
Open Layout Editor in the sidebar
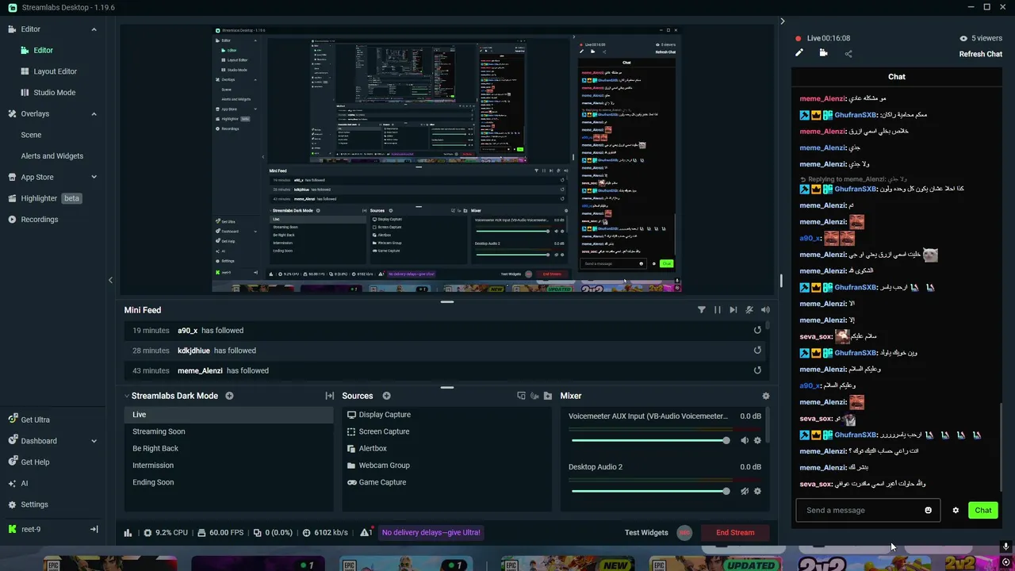coord(55,71)
